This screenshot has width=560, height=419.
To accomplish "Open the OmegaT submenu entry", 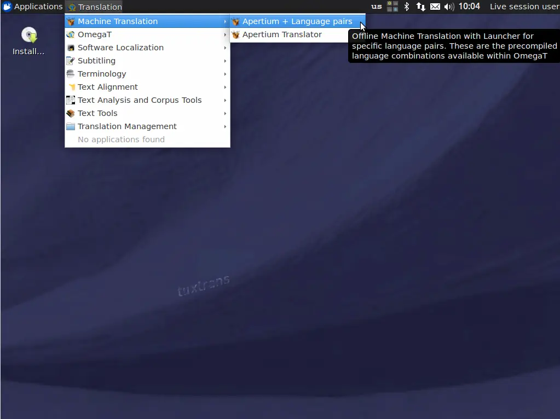I will tap(147, 34).
